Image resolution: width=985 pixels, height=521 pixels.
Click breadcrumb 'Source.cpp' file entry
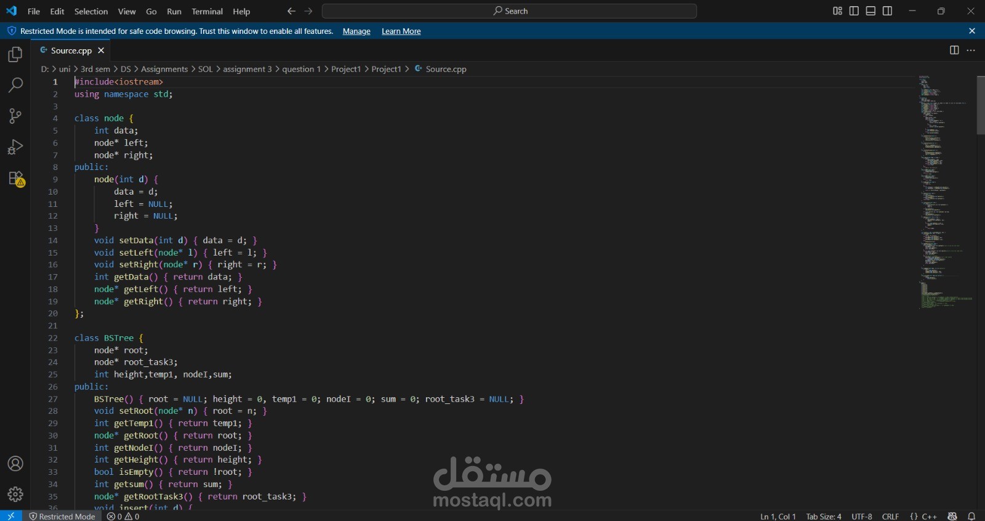pyautogui.click(x=441, y=69)
